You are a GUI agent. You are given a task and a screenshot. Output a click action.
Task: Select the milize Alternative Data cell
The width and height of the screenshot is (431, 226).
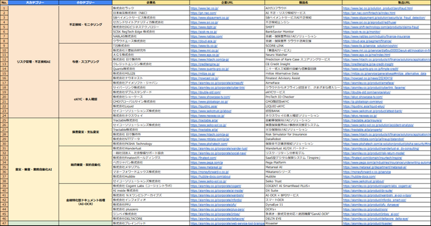coord(304,74)
